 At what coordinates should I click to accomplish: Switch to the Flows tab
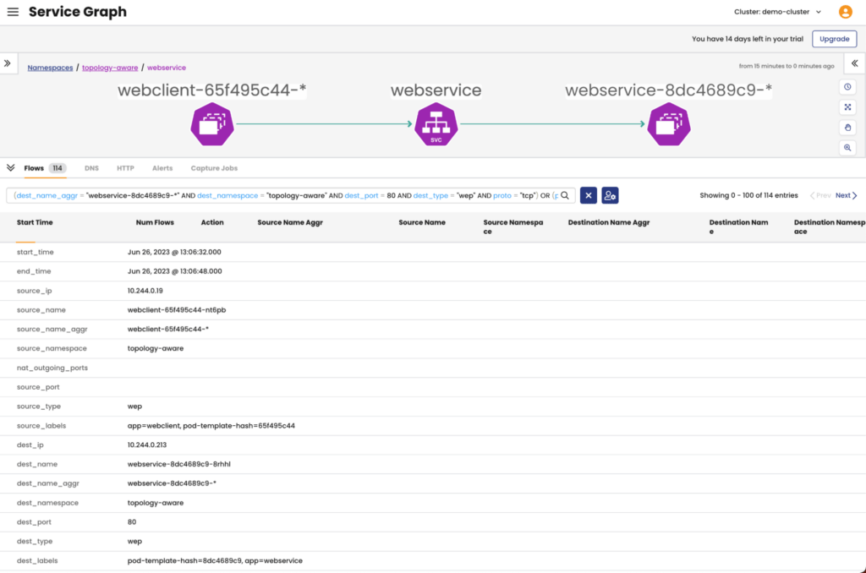coord(45,168)
